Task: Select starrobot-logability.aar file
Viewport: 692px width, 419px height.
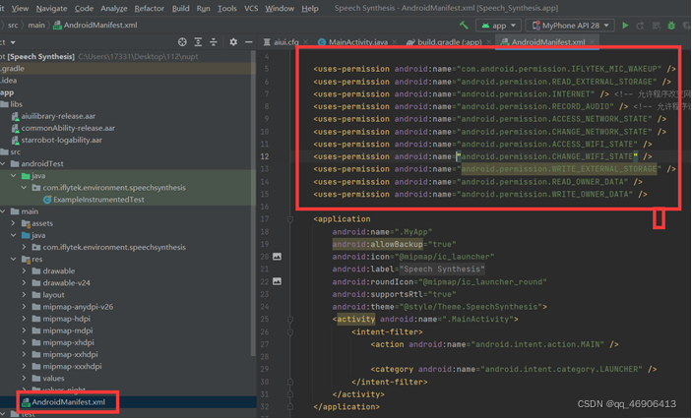Action: [x=61, y=140]
